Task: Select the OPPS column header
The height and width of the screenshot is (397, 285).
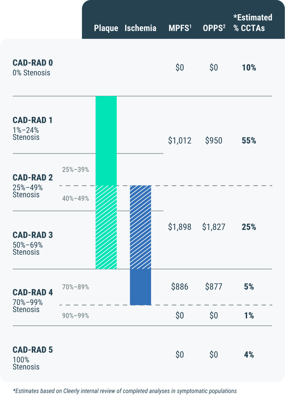Action: click(214, 28)
